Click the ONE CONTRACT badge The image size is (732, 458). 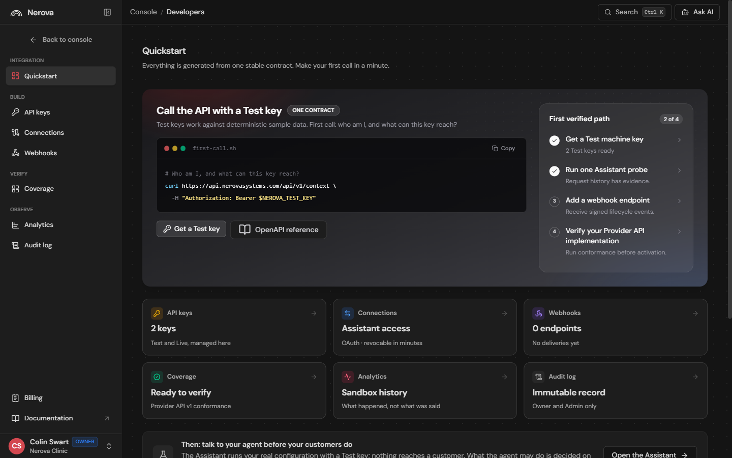pos(313,110)
